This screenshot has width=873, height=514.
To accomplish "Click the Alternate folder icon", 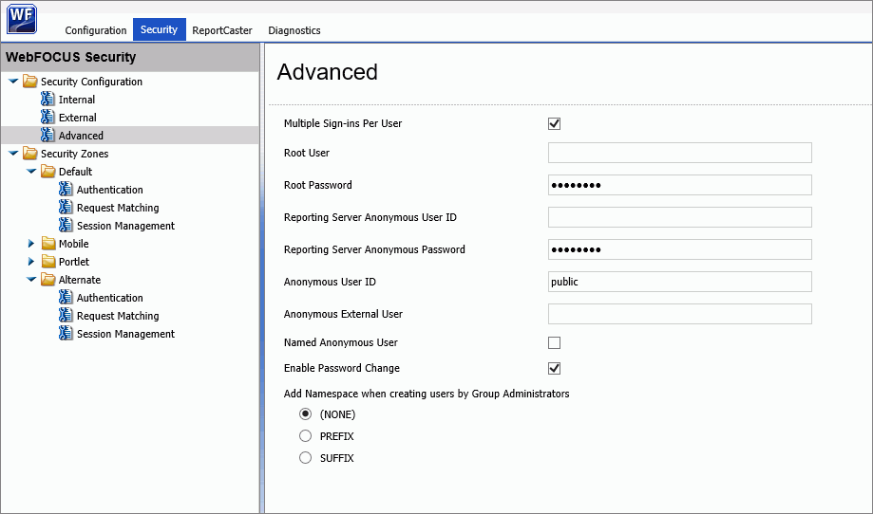I will [48, 280].
